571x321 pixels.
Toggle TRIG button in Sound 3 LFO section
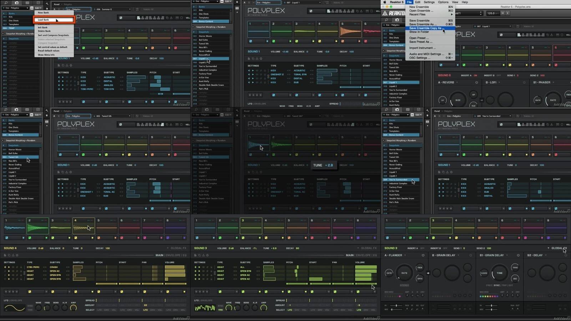point(221,310)
